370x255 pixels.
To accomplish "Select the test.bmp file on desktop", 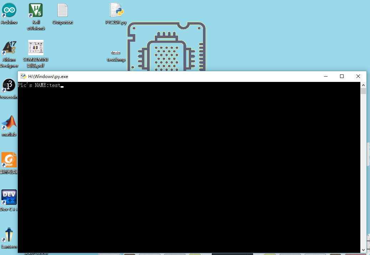I will (x=116, y=56).
